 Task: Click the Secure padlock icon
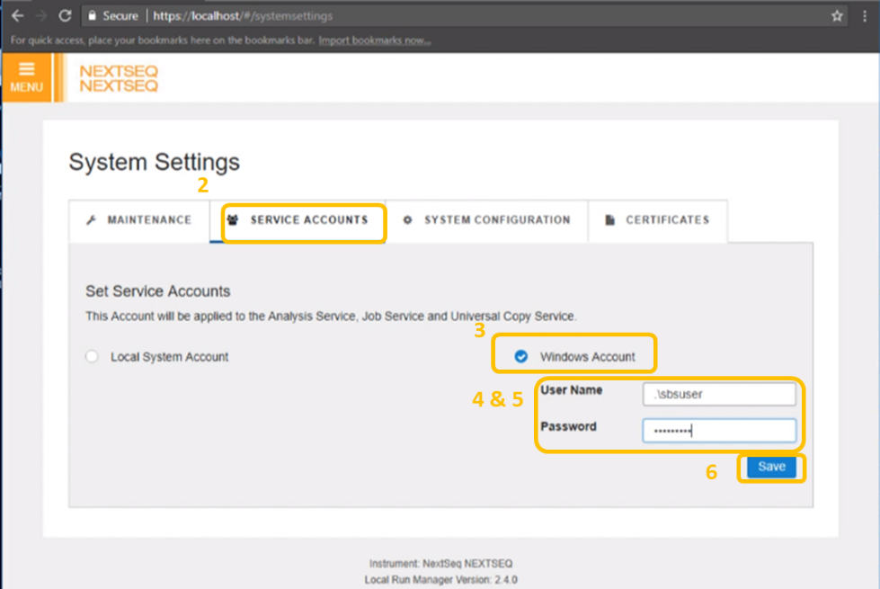[91, 16]
